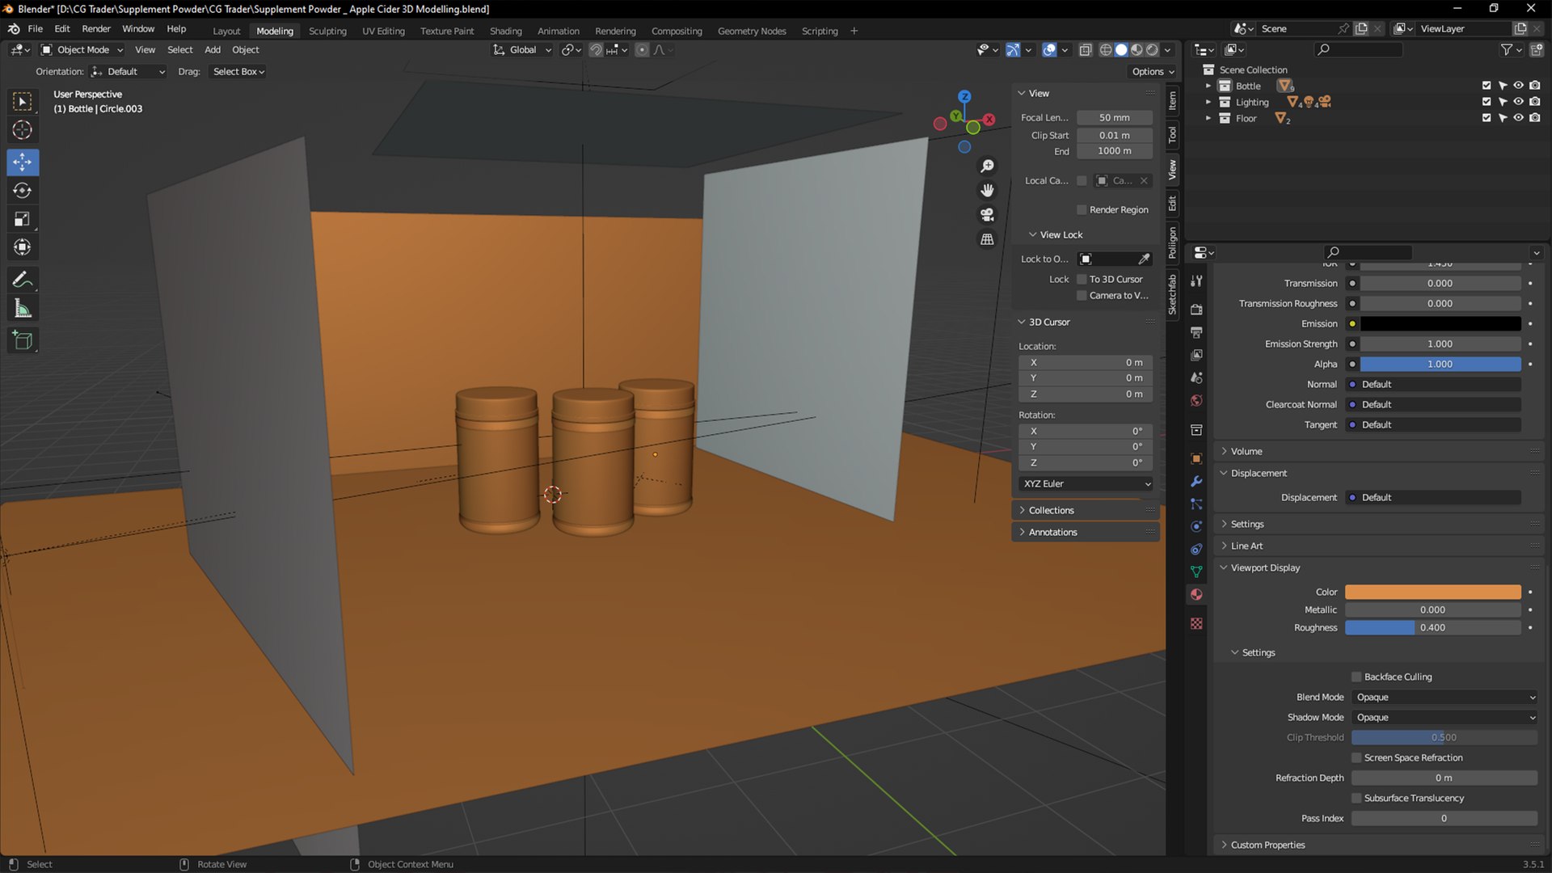Toggle camera view icon
Screen dimensions: 1552x873
987,215
